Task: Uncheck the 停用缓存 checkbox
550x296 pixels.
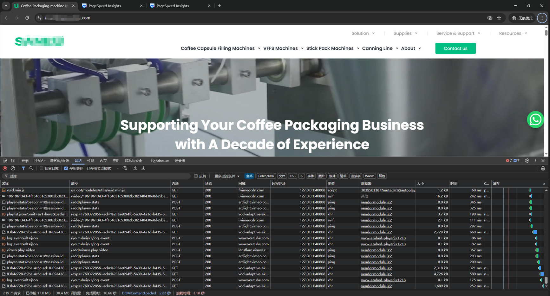Action: click(x=66, y=168)
